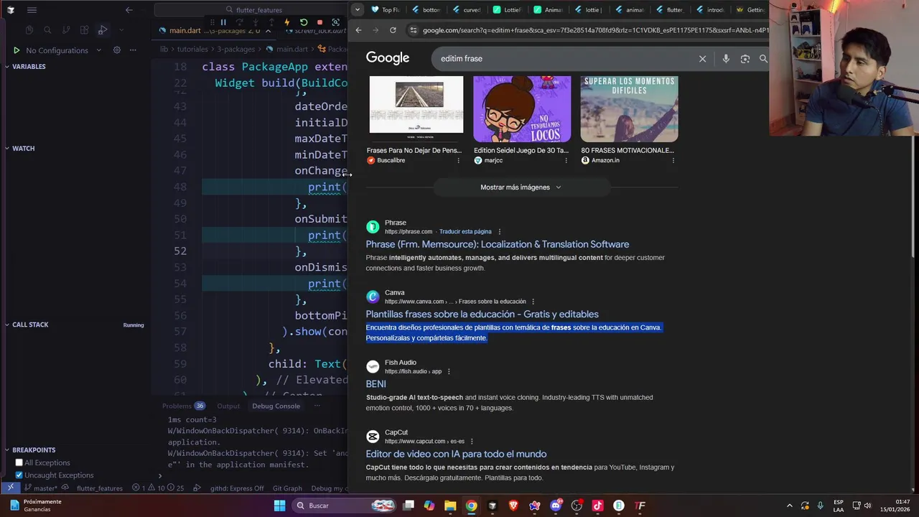Click Git Graph in the status bar
The height and width of the screenshot is (517, 919).
[x=287, y=488]
